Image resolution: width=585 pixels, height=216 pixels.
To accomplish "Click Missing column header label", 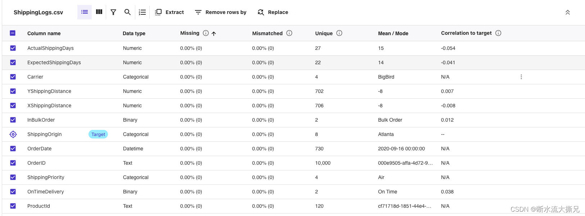I will point(190,33).
